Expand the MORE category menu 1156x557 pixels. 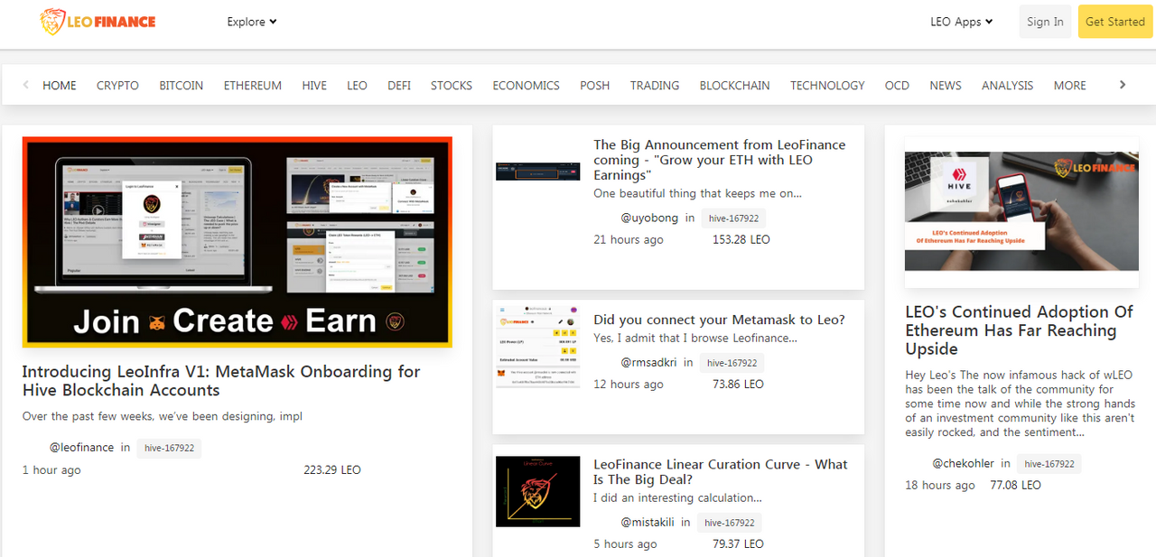click(1069, 86)
